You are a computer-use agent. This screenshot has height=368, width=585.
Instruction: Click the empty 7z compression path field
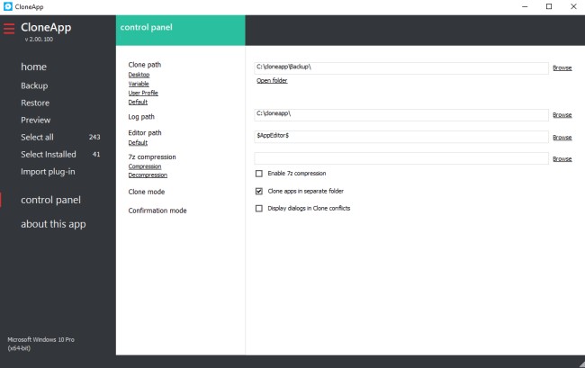[x=401, y=158]
